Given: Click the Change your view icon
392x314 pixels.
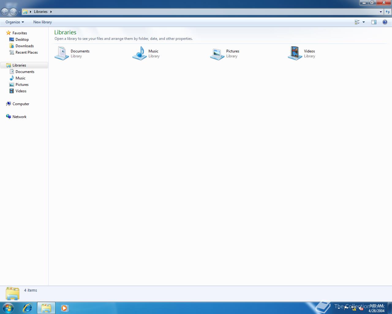Looking at the screenshot, I should [x=357, y=22].
